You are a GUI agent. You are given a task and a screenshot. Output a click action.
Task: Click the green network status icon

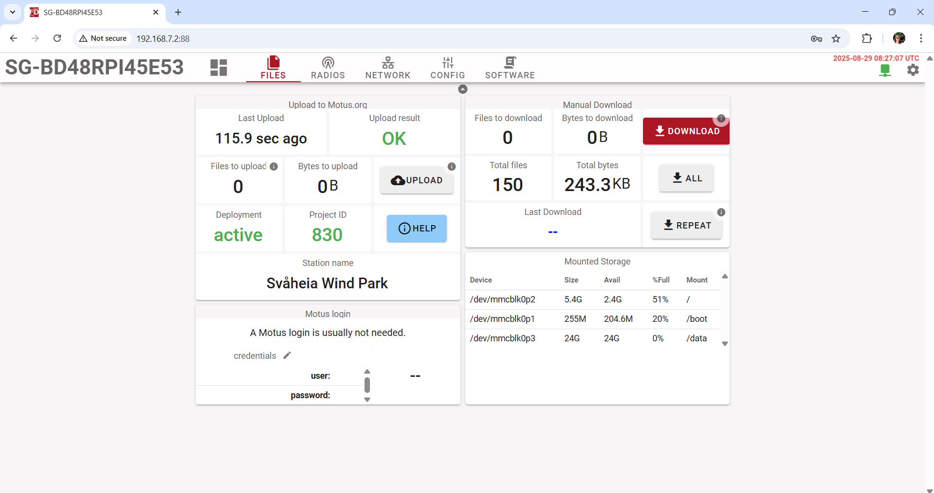coord(885,70)
